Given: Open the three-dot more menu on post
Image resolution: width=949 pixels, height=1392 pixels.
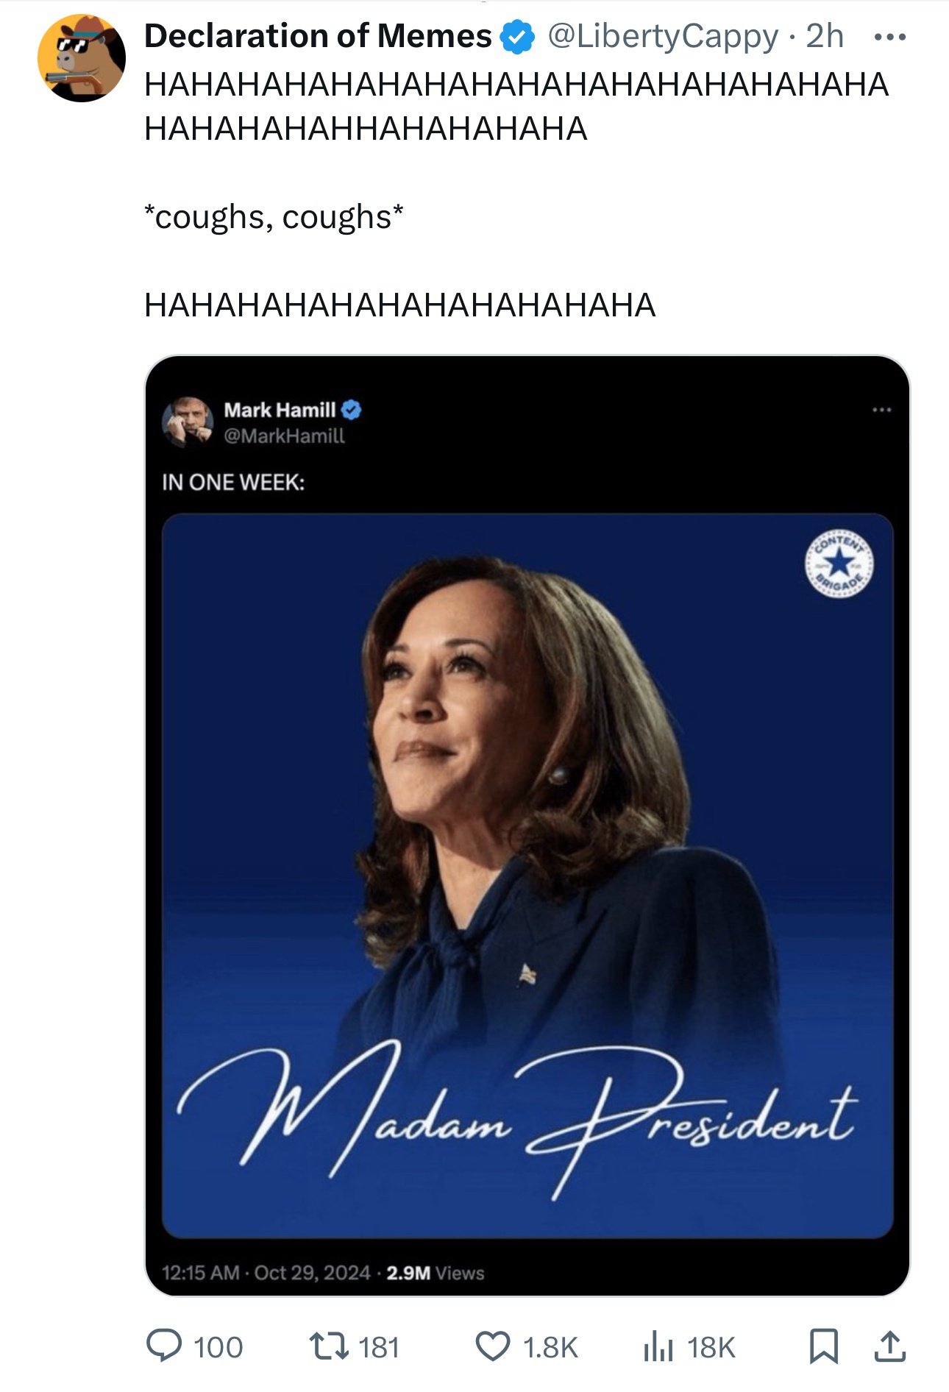Looking at the screenshot, I should coord(889,37).
